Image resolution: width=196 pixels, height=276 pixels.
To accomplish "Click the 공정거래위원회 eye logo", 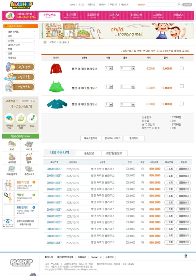I will coord(8,223).
